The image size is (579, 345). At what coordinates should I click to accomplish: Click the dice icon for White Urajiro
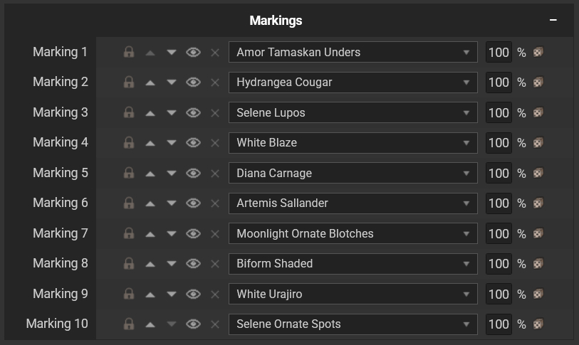click(x=538, y=294)
